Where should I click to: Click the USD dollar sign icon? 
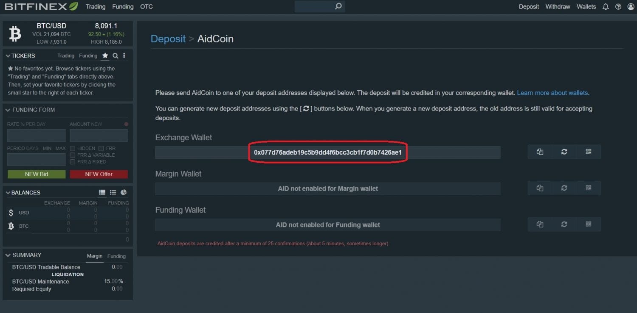(11, 213)
